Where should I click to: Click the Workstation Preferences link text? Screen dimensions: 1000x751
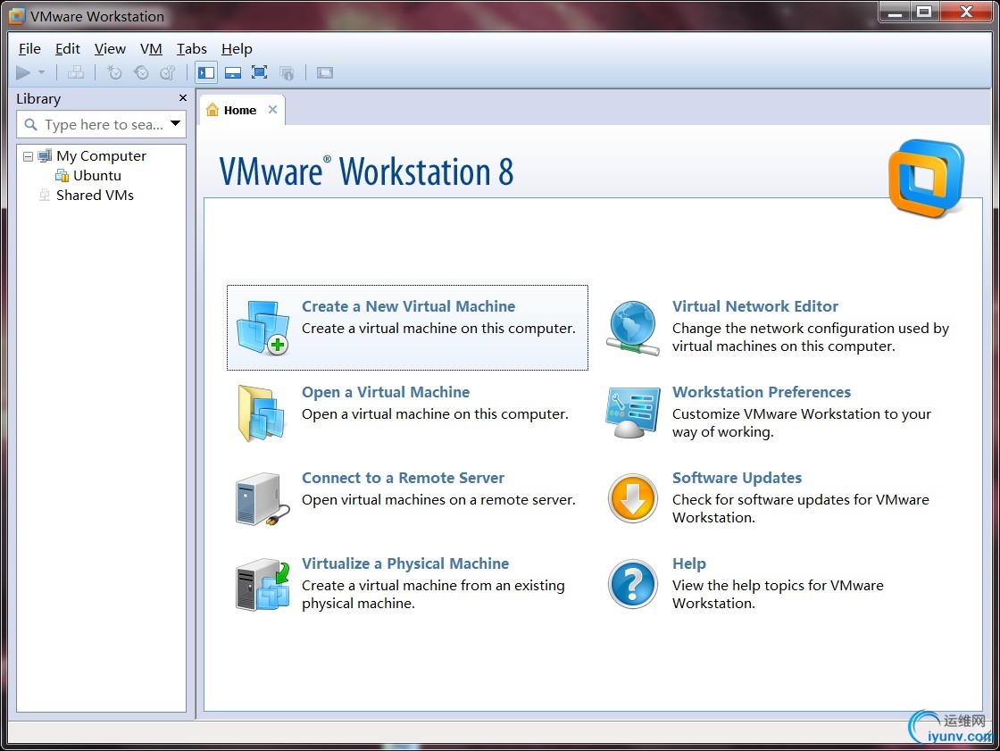coord(761,392)
